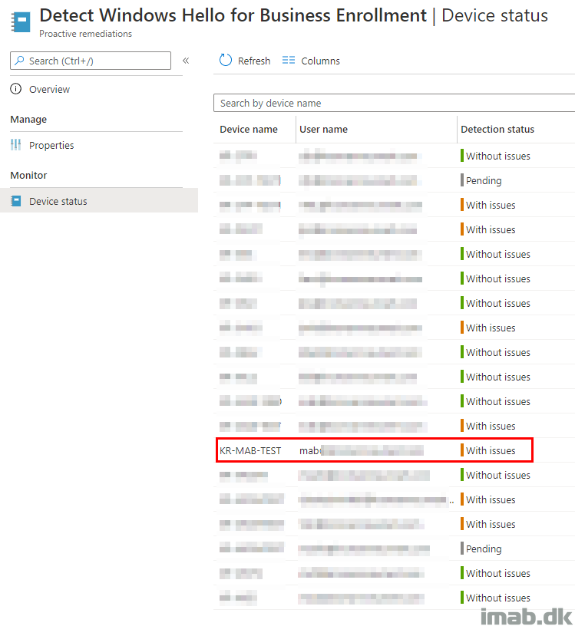Click the Refresh button label
The width and height of the screenshot is (575, 626).
[254, 61]
